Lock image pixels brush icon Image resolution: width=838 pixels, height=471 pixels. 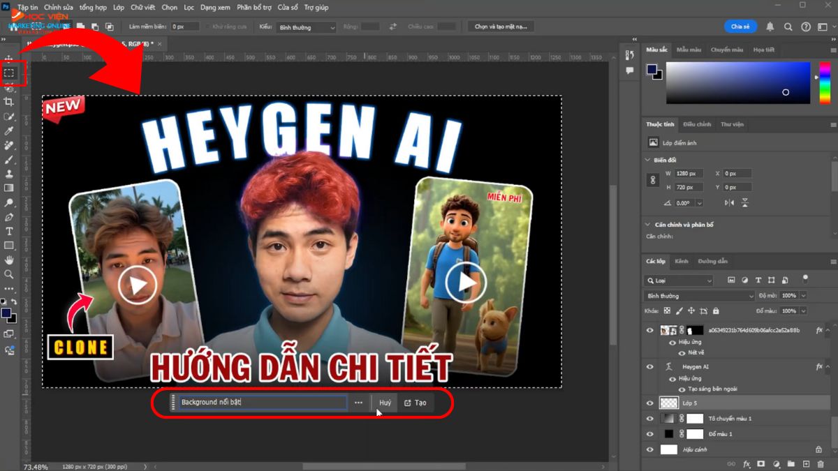pos(679,311)
